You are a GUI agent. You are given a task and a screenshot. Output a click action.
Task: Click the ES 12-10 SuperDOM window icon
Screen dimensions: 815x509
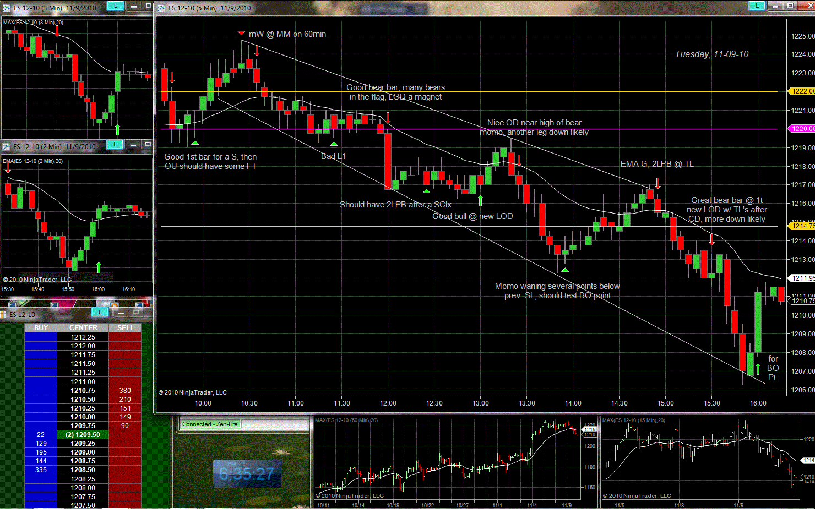(3, 314)
